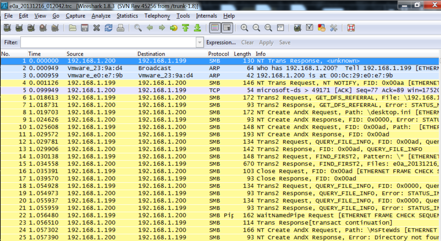Toggle auto scroll in live capture
This screenshot has width=441, height=241.
click(227, 28)
